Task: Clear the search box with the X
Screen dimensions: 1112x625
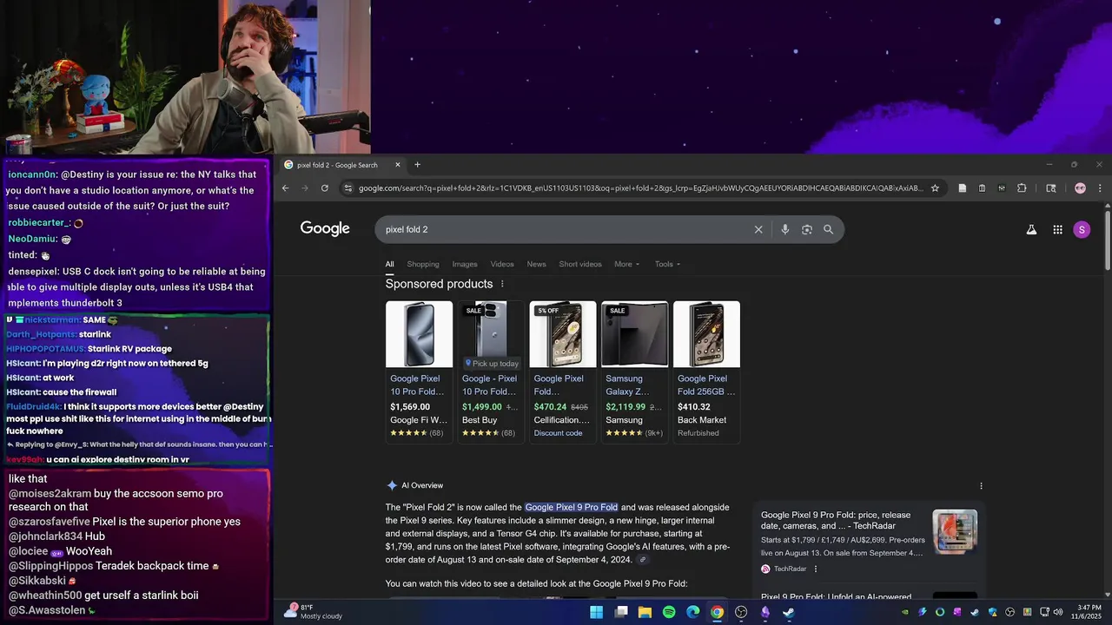Action: click(x=758, y=229)
